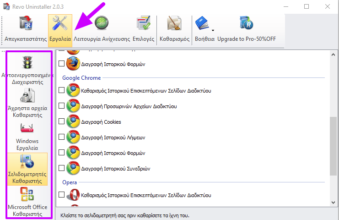Open Windows Εργαλεία sidebar tool
Image resolution: width=339 pixels, height=220 pixels.
[27, 136]
